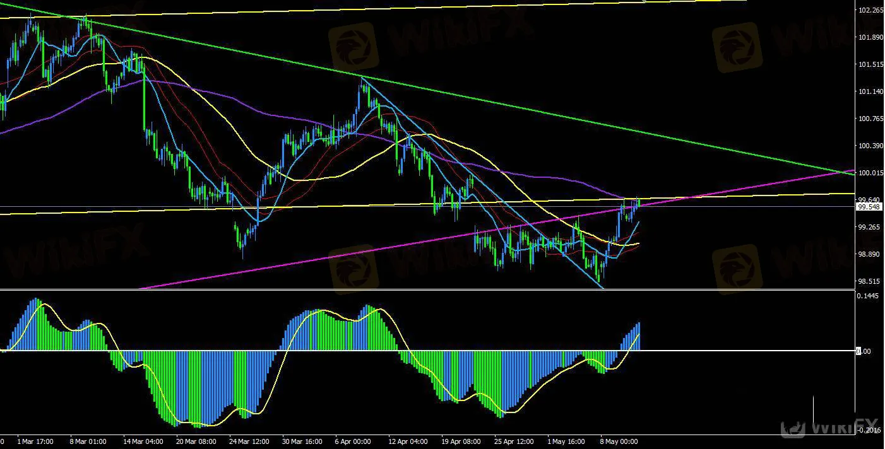Image resolution: width=885 pixels, height=449 pixels.
Task: Select the 102.265 price scale label
Action: (x=870, y=10)
